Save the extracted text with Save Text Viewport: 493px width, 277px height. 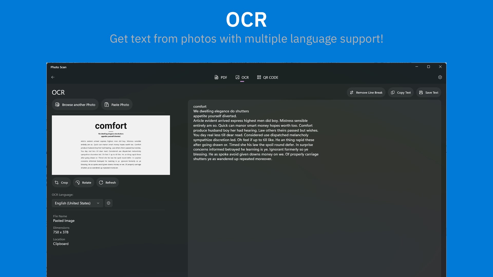tap(429, 93)
